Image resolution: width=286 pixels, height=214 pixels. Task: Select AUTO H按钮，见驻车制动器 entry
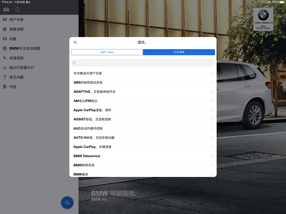click(x=143, y=138)
